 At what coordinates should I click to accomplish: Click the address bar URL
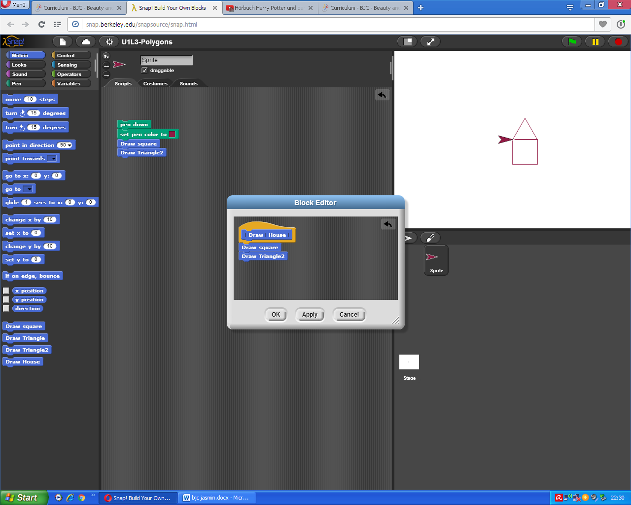click(141, 24)
